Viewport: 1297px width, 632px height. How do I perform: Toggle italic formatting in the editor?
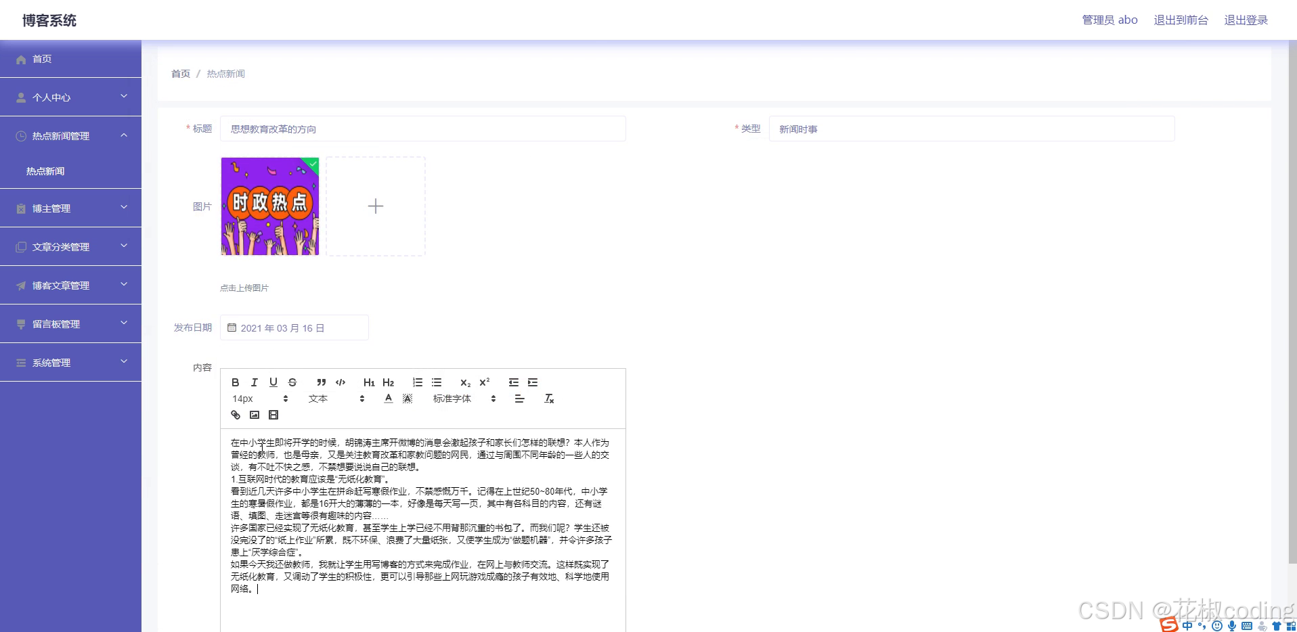click(254, 382)
